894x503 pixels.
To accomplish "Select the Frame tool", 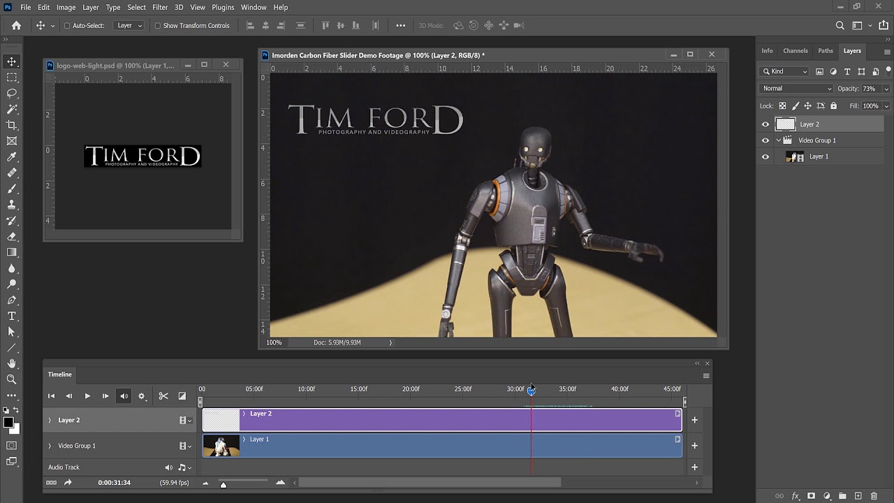I will pyautogui.click(x=11, y=141).
